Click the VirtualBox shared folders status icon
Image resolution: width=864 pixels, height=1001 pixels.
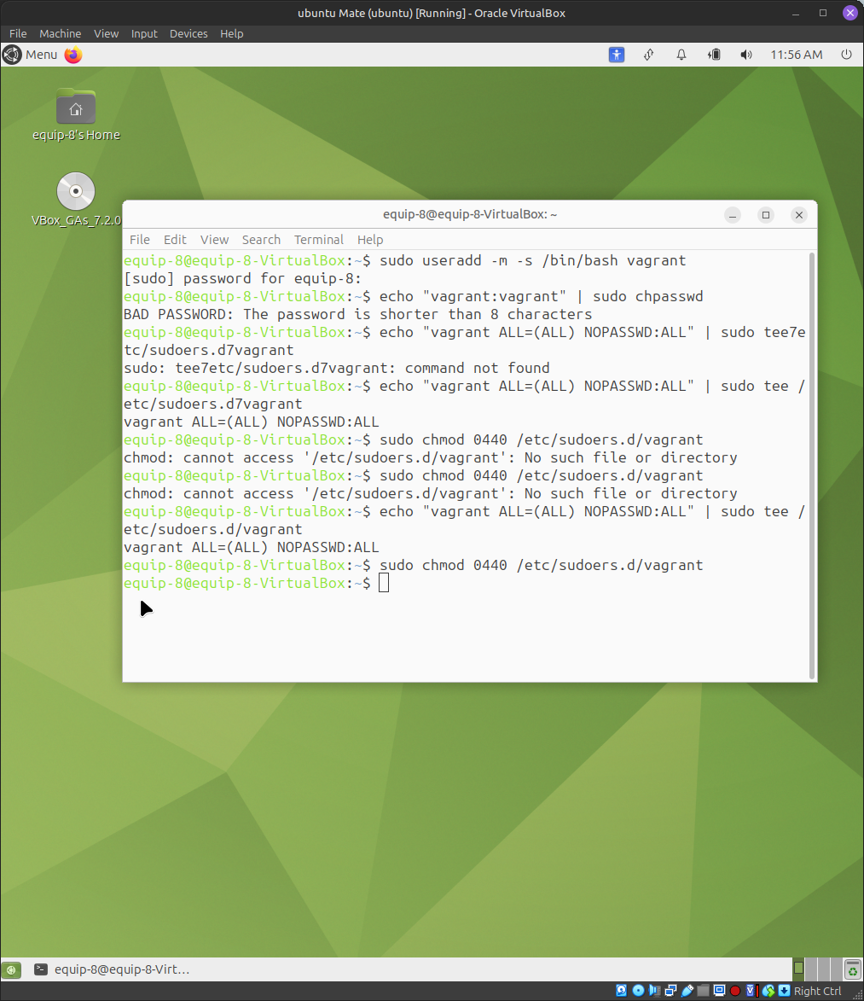pyautogui.click(x=703, y=991)
